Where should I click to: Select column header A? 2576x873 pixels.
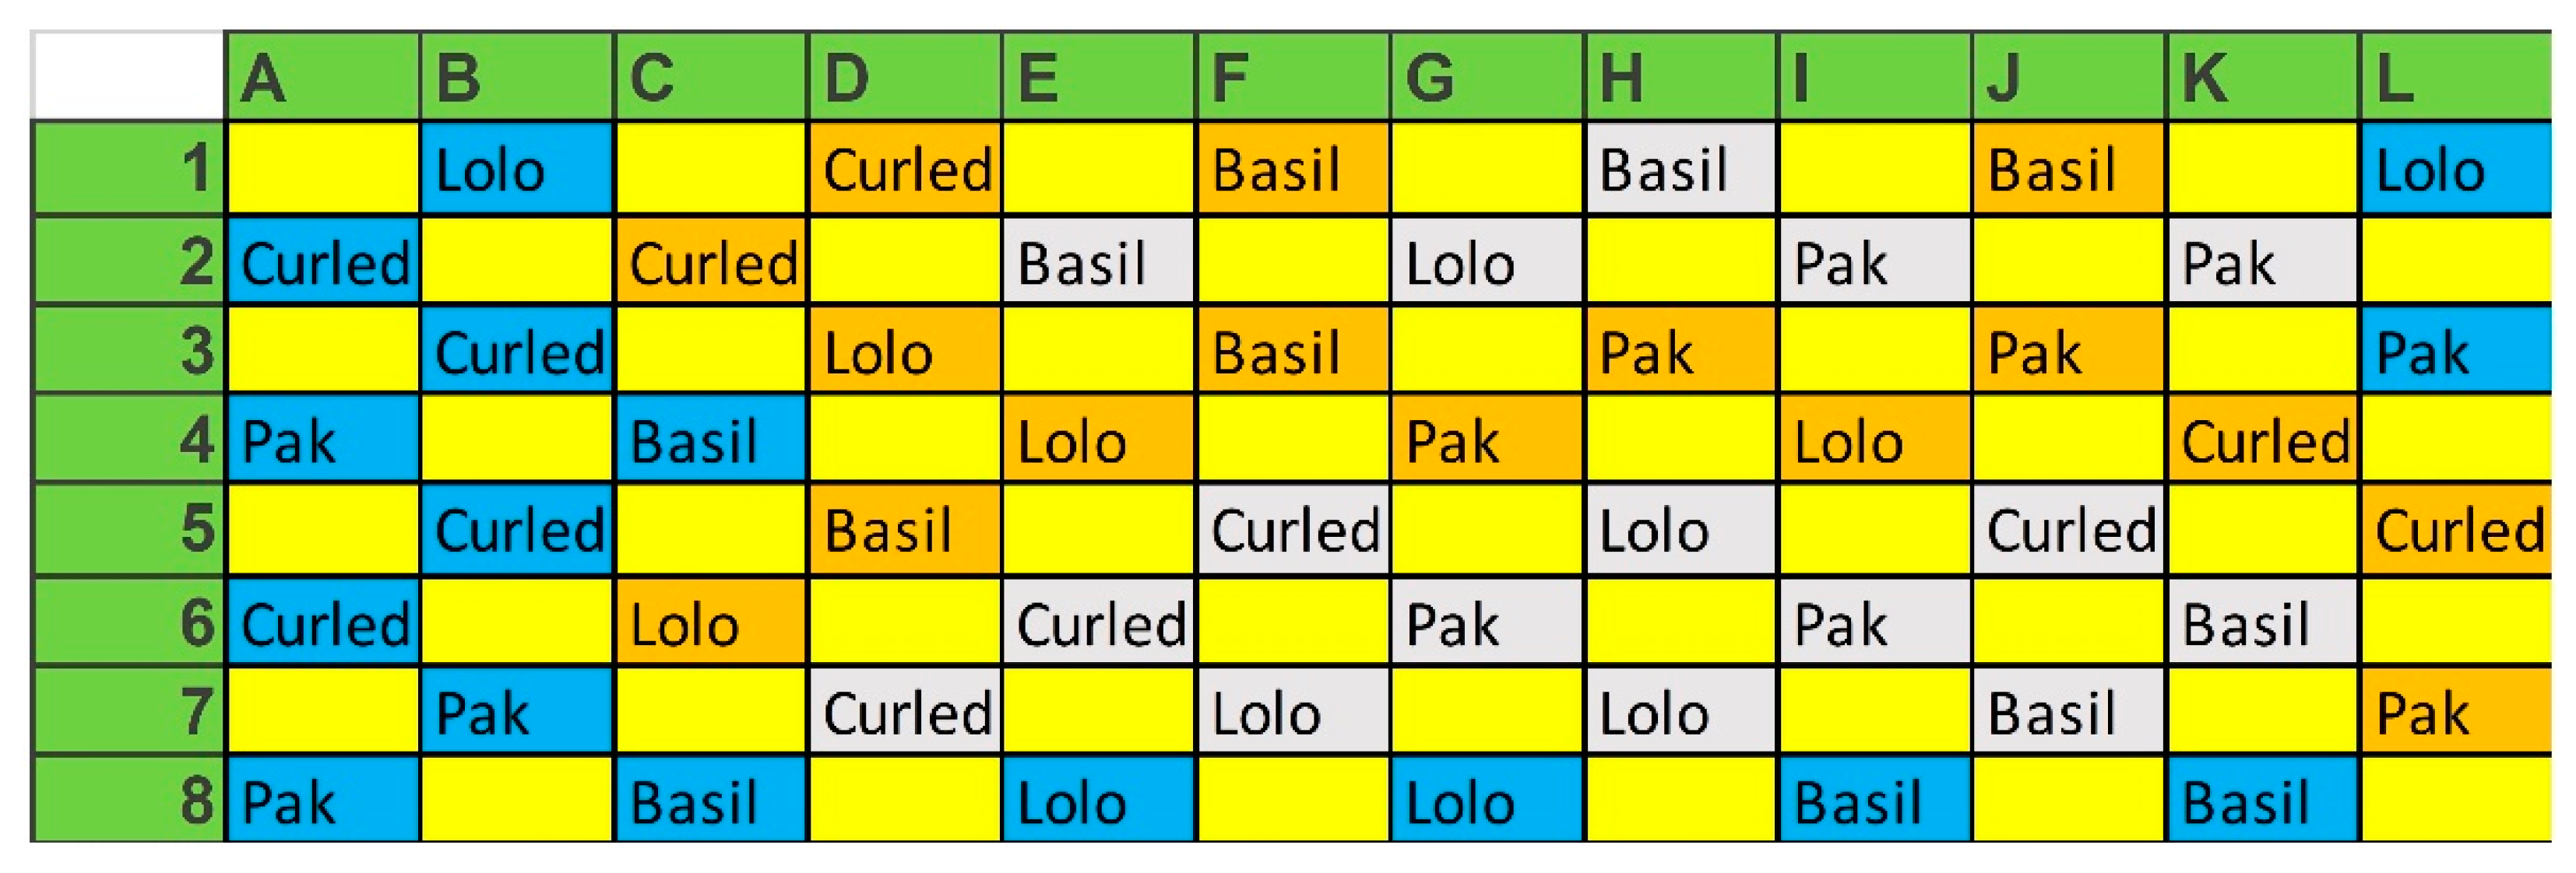(323, 77)
